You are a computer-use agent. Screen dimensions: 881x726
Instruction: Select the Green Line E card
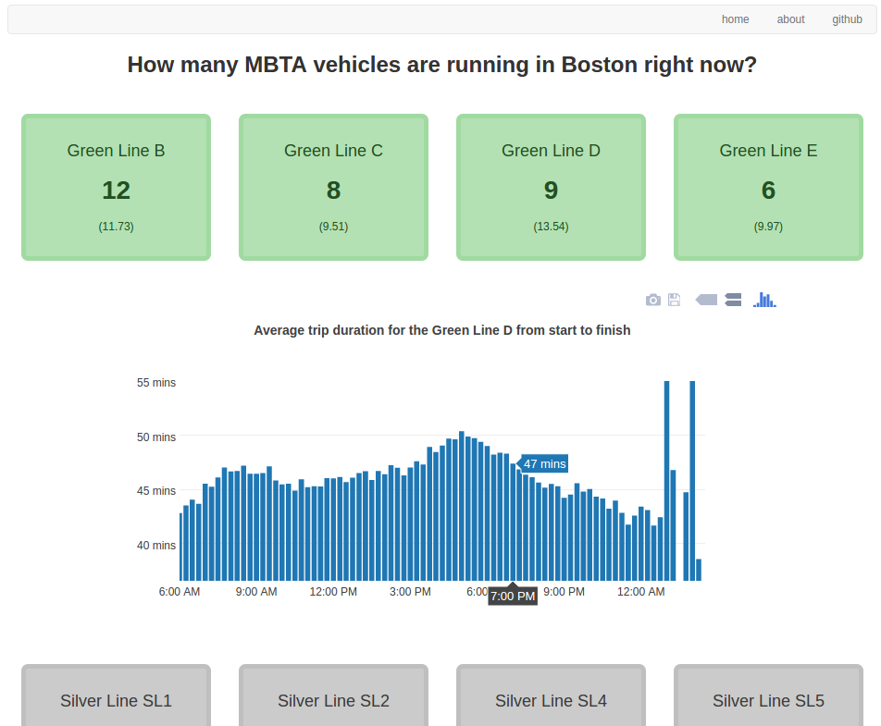pyautogui.click(x=769, y=187)
